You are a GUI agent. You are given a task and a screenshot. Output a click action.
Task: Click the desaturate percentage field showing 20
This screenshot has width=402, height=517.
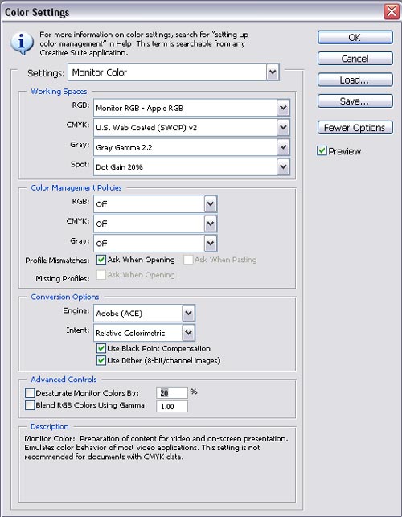pyautogui.click(x=172, y=392)
